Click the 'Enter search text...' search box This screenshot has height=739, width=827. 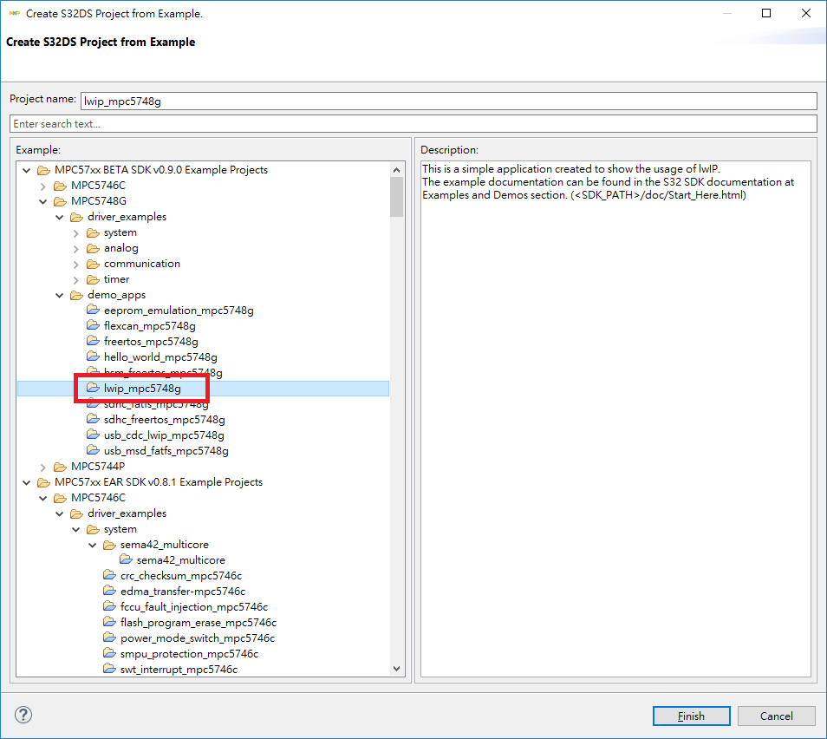413,123
